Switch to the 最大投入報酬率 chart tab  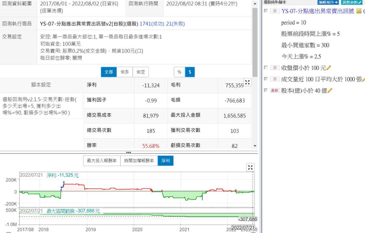[102, 161]
